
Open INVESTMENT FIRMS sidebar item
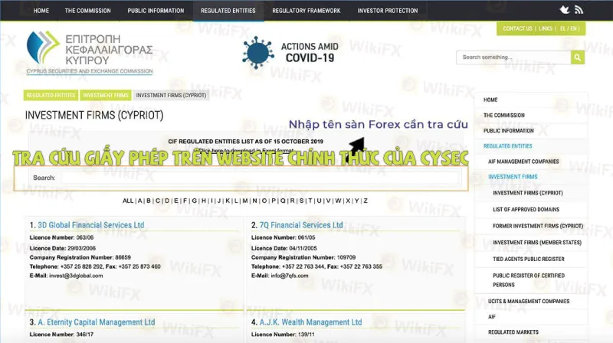point(513,177)
